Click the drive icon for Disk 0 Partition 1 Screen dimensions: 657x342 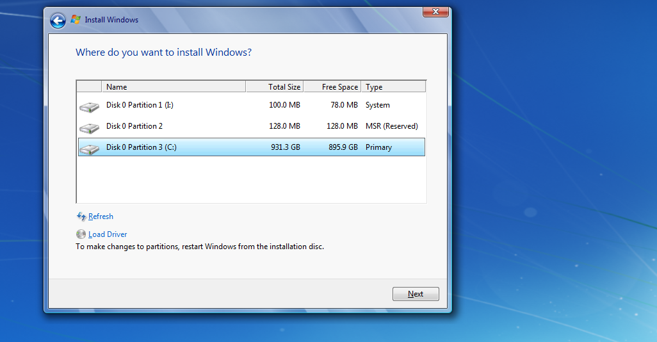[89, 107]
